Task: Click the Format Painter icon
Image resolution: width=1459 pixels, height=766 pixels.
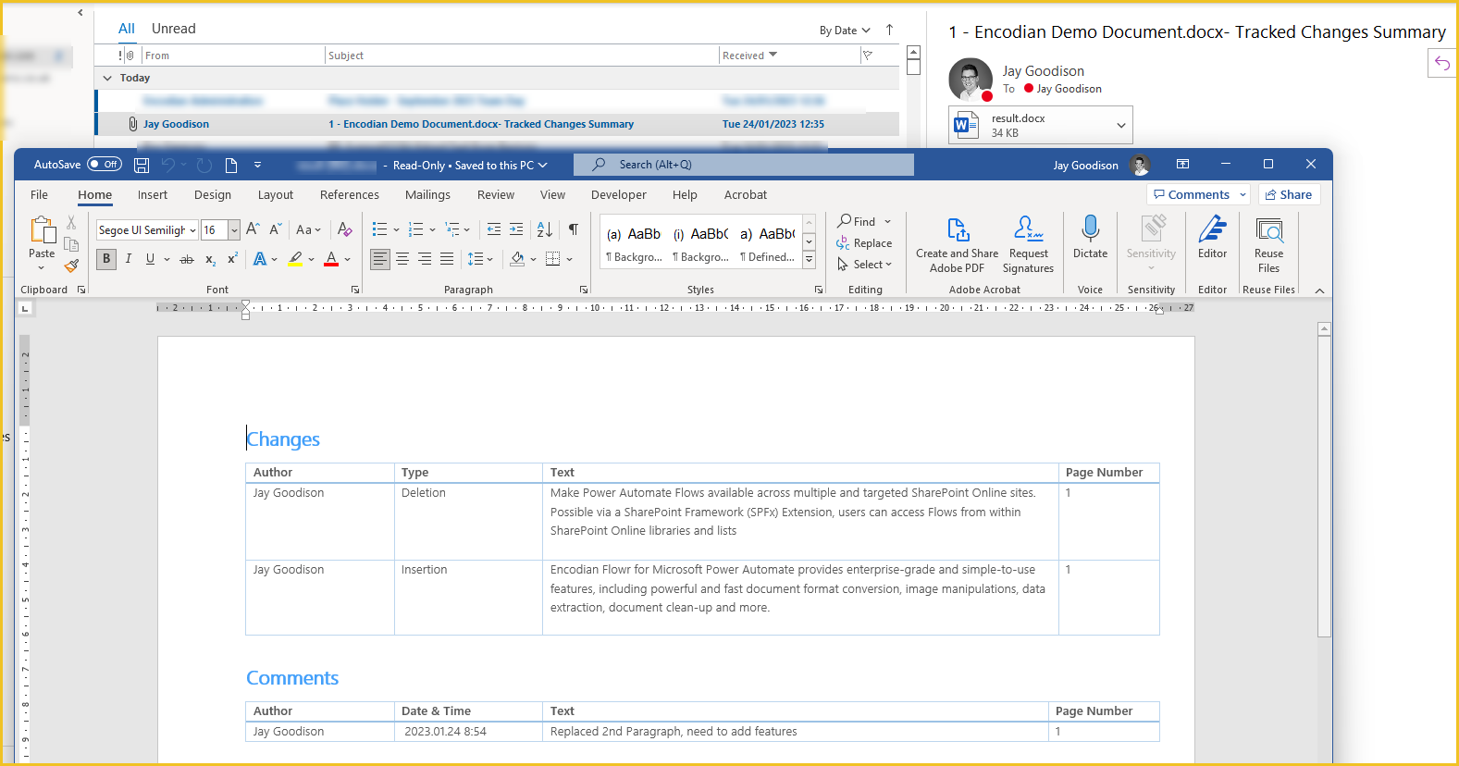Action: [x=71, y=266]
